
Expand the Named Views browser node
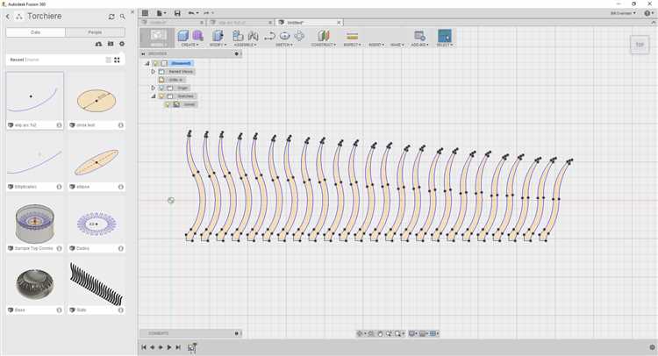point(154,72)
